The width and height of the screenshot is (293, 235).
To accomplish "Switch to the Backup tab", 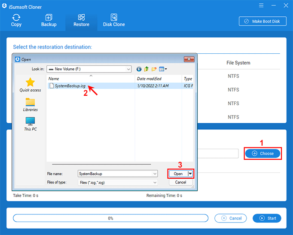I will 49,21.
